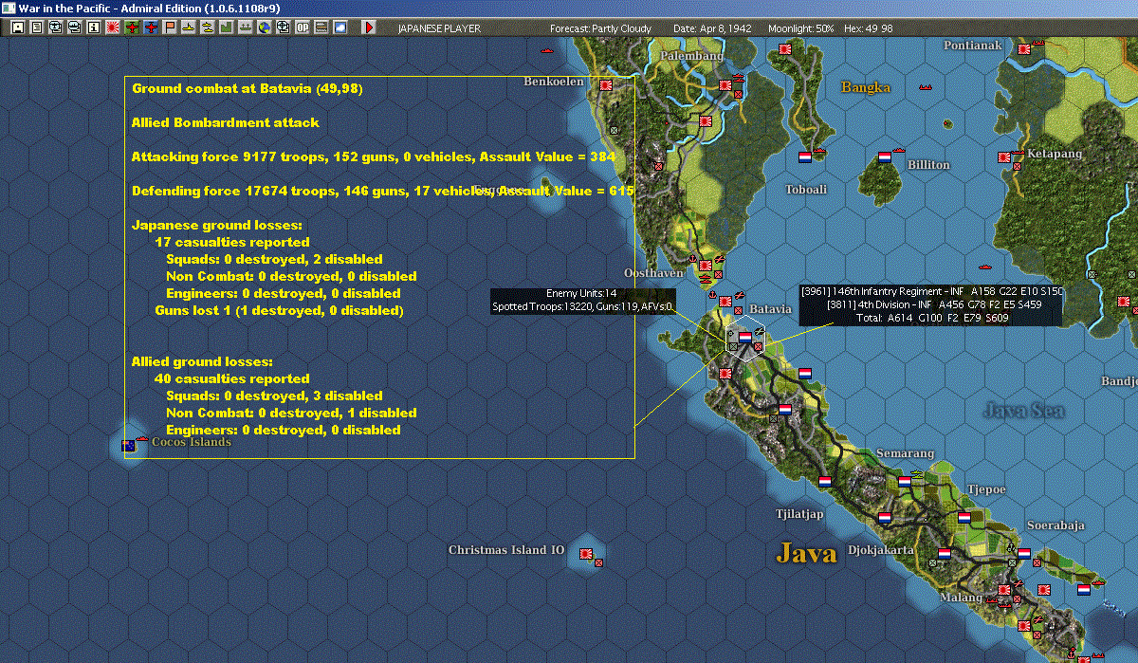Click the Japanese rising sun toolbar icon
Image resolution: width=1138 pixels, height=663 pixels.
(x=112, y=28)
